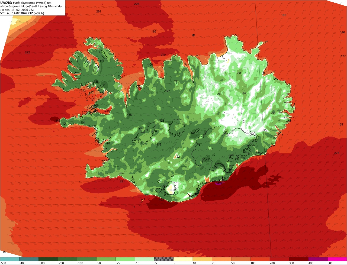Click the -54 value label
Image resolution: width=347 pixels, height=265 pixels.
tap(244, 93)
